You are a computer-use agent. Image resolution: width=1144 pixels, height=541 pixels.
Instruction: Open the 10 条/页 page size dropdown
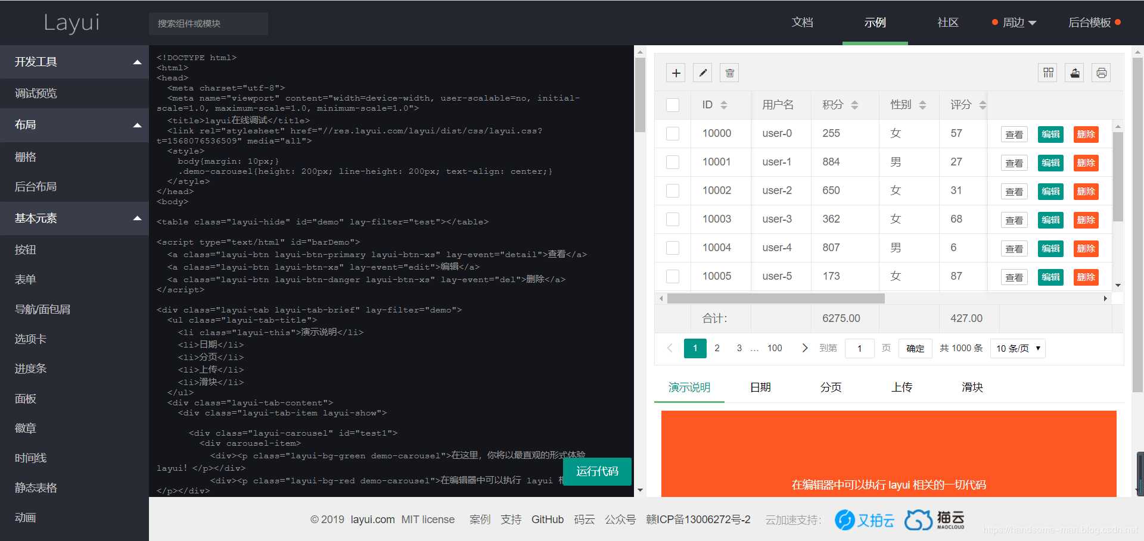click(1018, 349)
